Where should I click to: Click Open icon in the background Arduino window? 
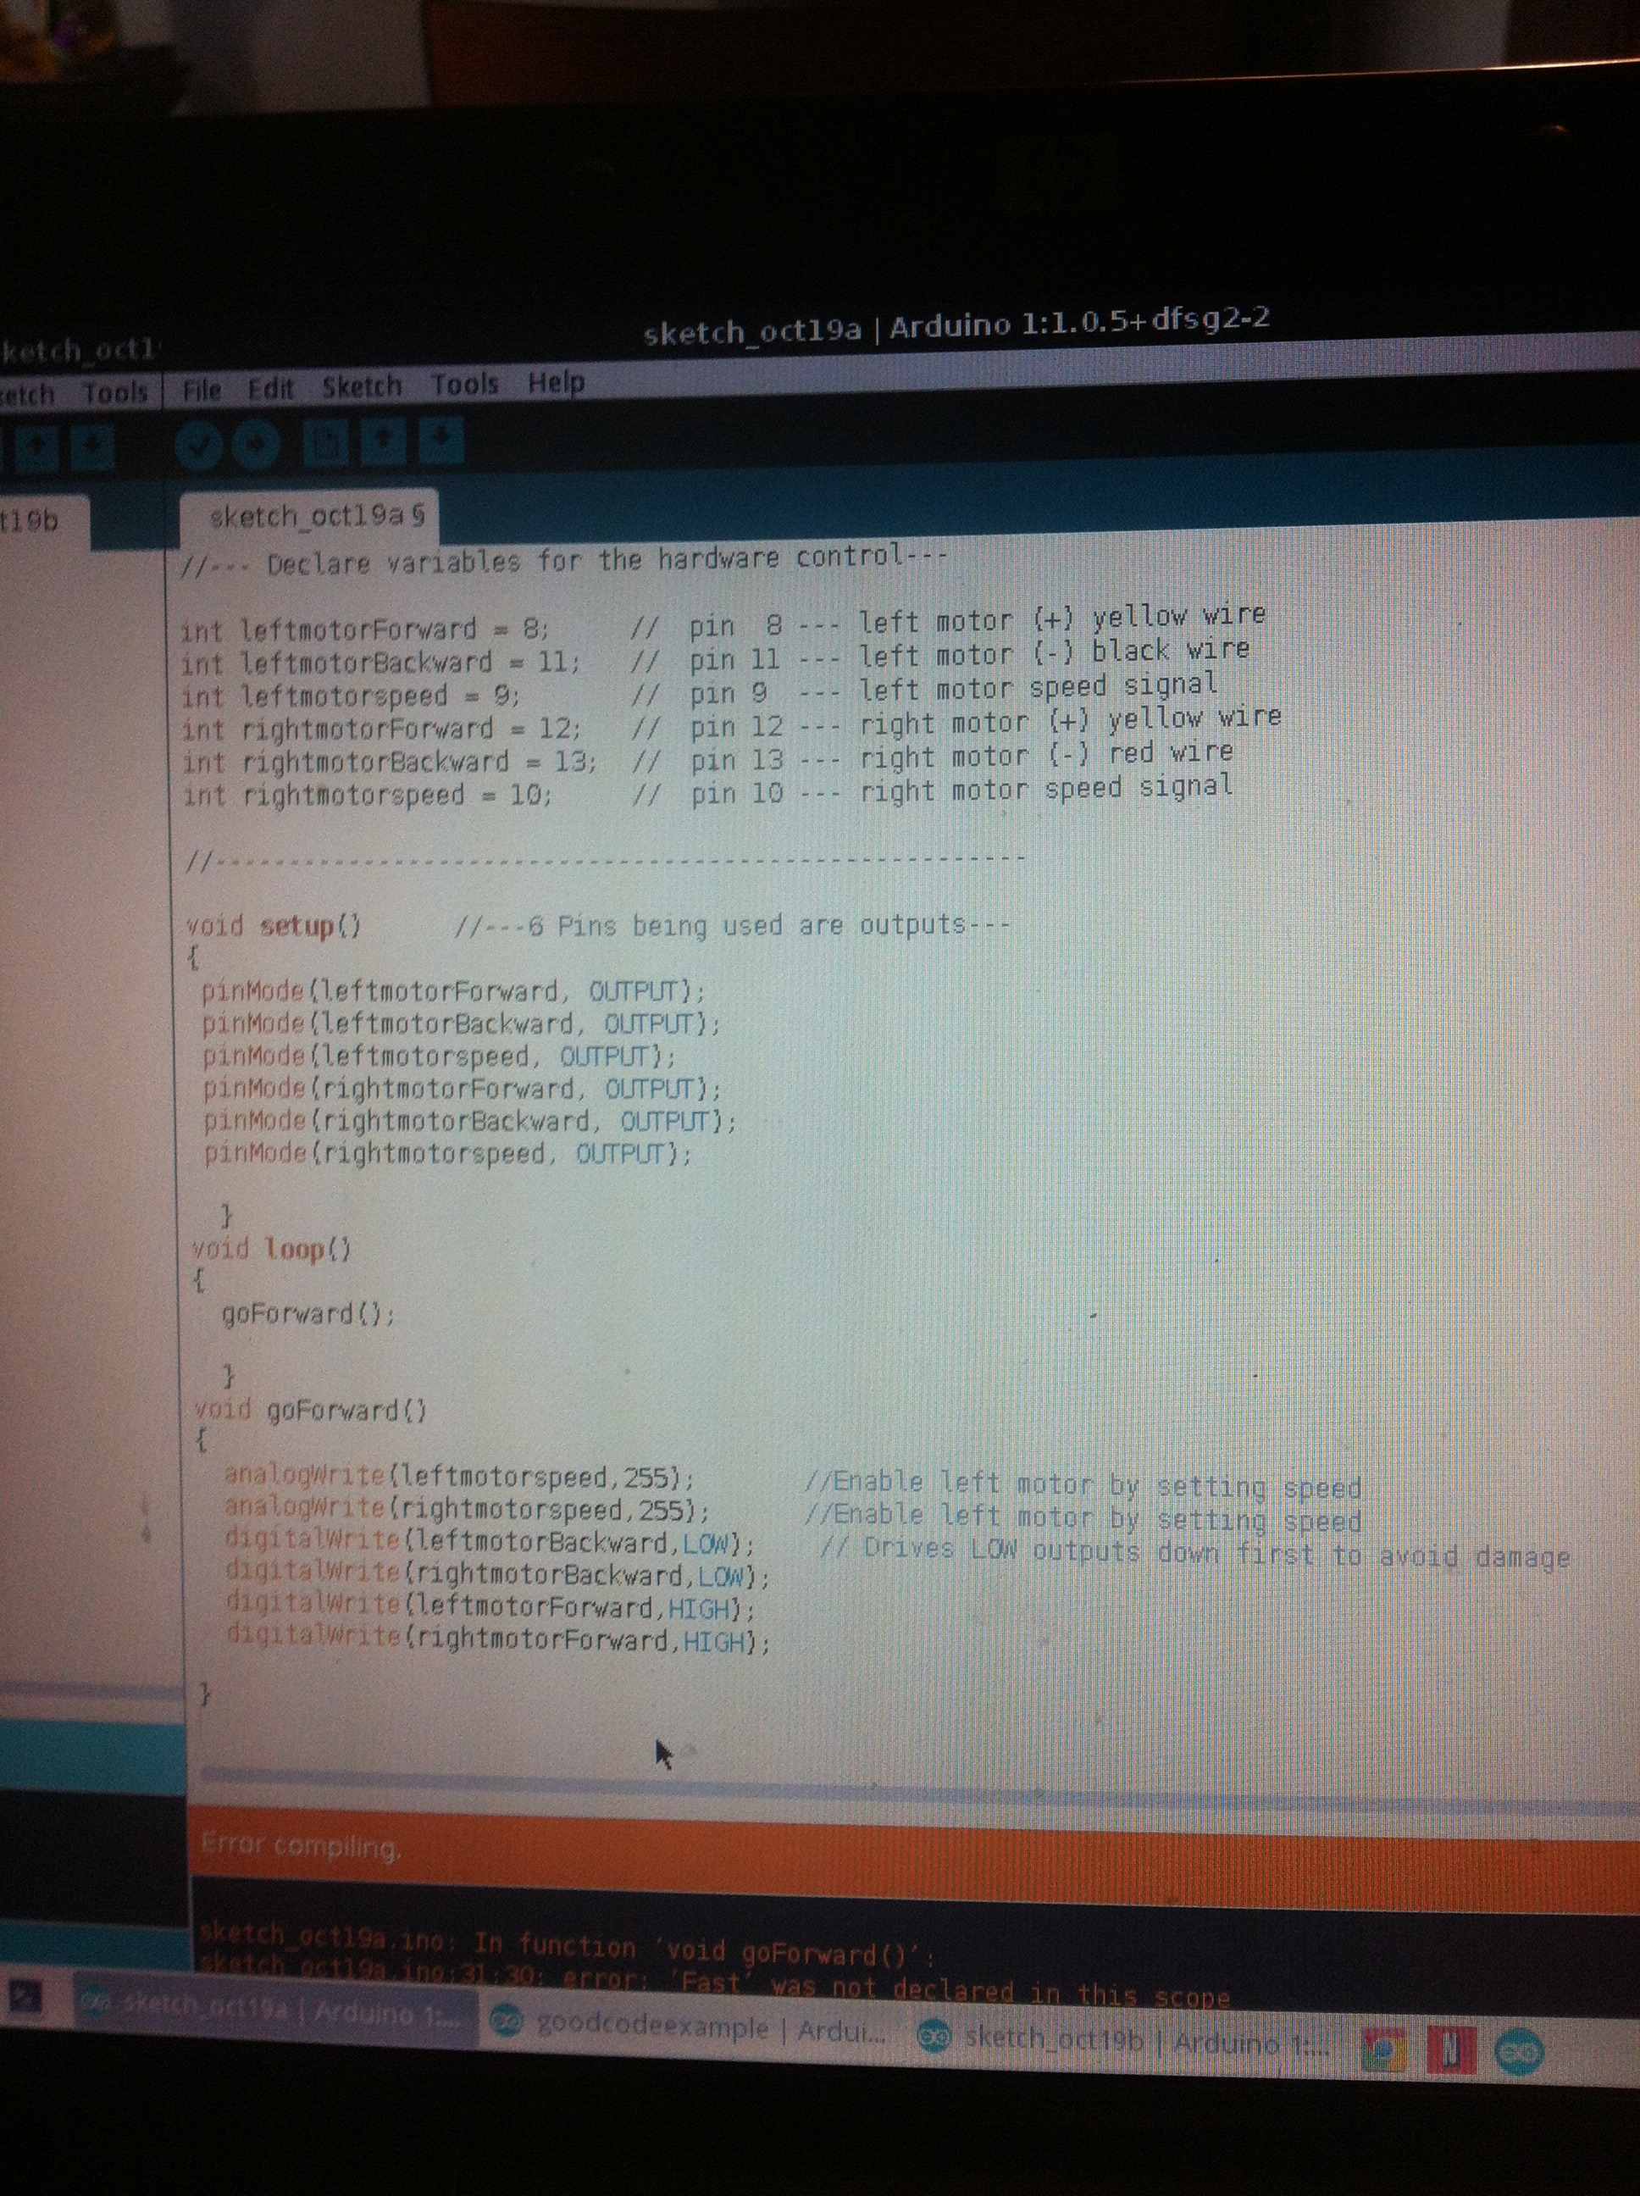tap(36, 449)
